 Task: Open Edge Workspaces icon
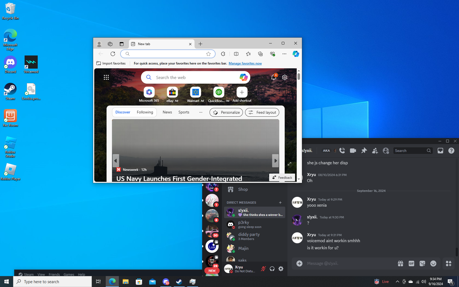pos(110,44)
